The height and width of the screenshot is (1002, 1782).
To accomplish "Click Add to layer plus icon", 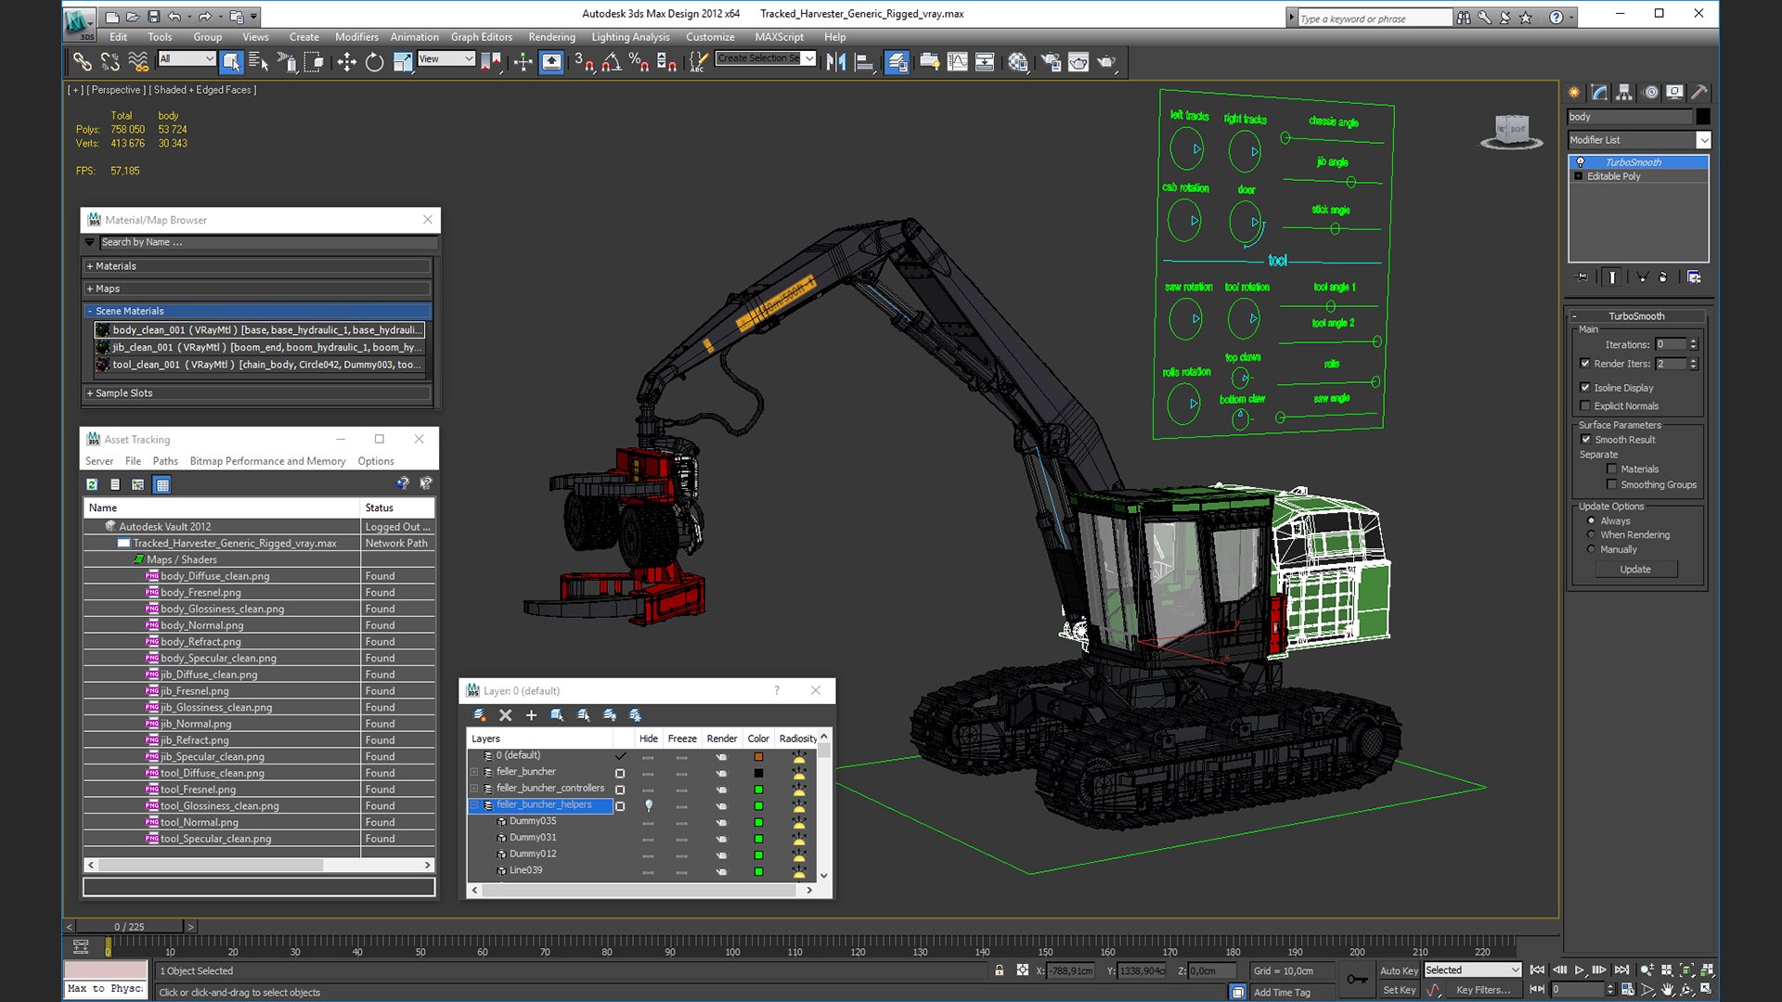I will (531, 715).
